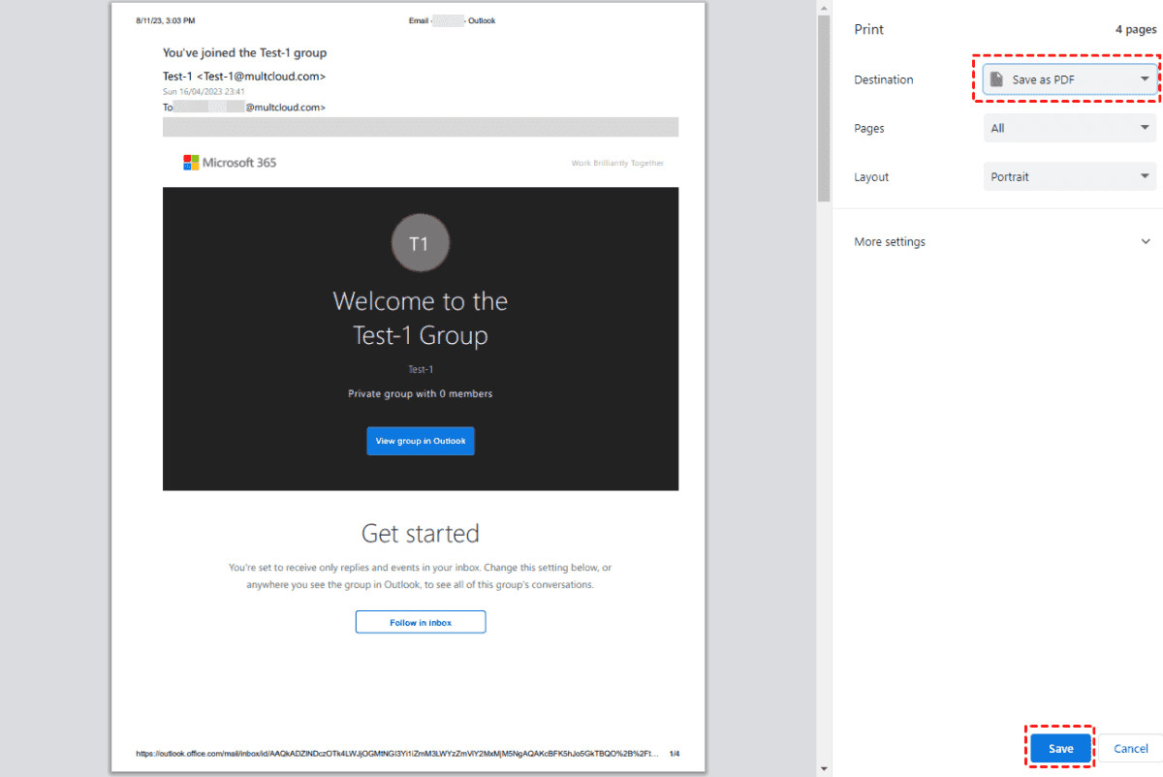Click the preview vertical scrollbar thumb
Viewport: 1163px width, 777px height.
point(824,109)
